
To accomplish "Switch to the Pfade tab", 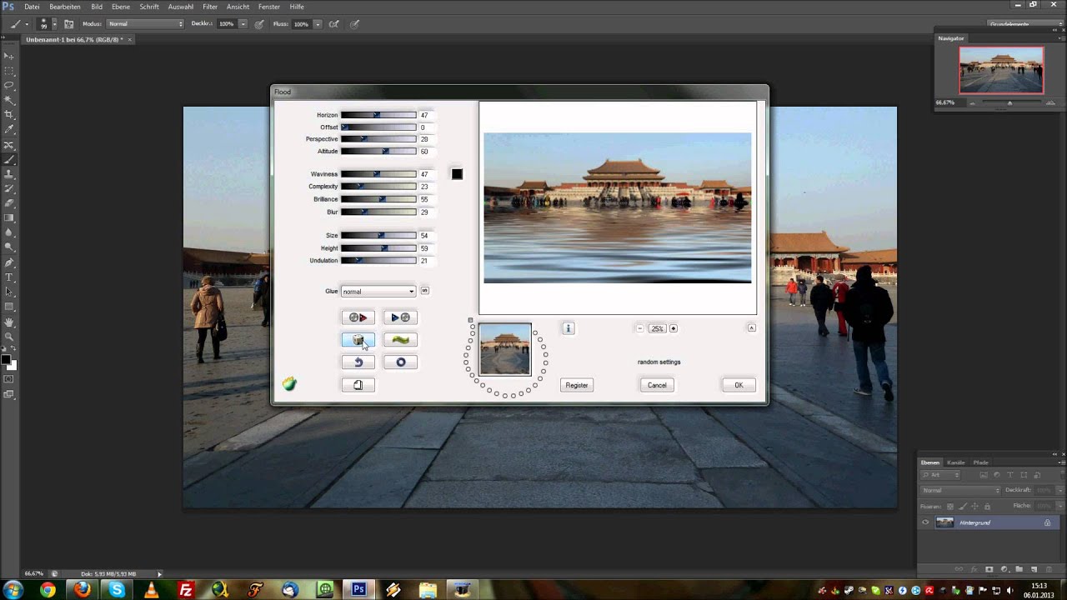I will (x=980, y=462).
